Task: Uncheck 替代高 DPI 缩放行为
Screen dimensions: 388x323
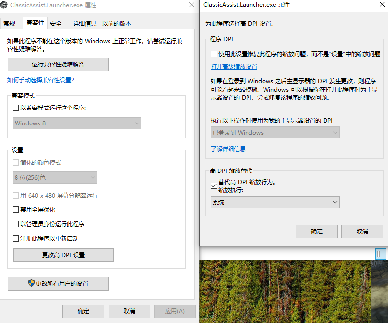Action: (213, 185)
